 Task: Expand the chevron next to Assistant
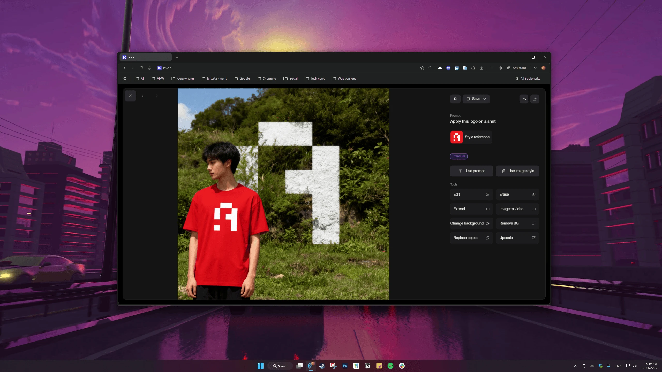click(x=535, y=68)
